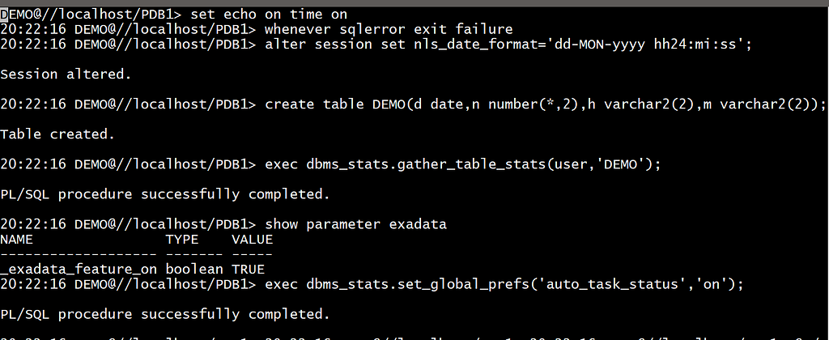The width and height of the screenshot is (829, 340).
Task: Click the 20:22:16 timestamp before whenever sqlerror
Action: 32,29
